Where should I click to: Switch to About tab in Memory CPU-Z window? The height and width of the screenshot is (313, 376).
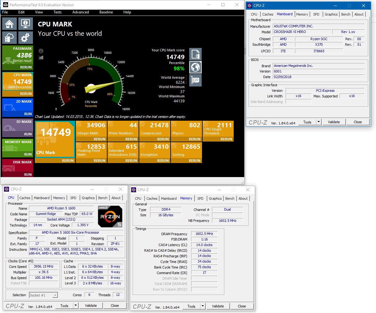(243, 199)
